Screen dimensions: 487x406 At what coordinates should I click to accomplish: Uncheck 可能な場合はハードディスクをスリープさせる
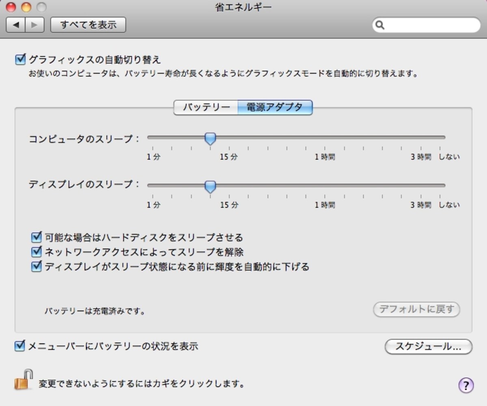pyautogui.click(x=37, y=237)
